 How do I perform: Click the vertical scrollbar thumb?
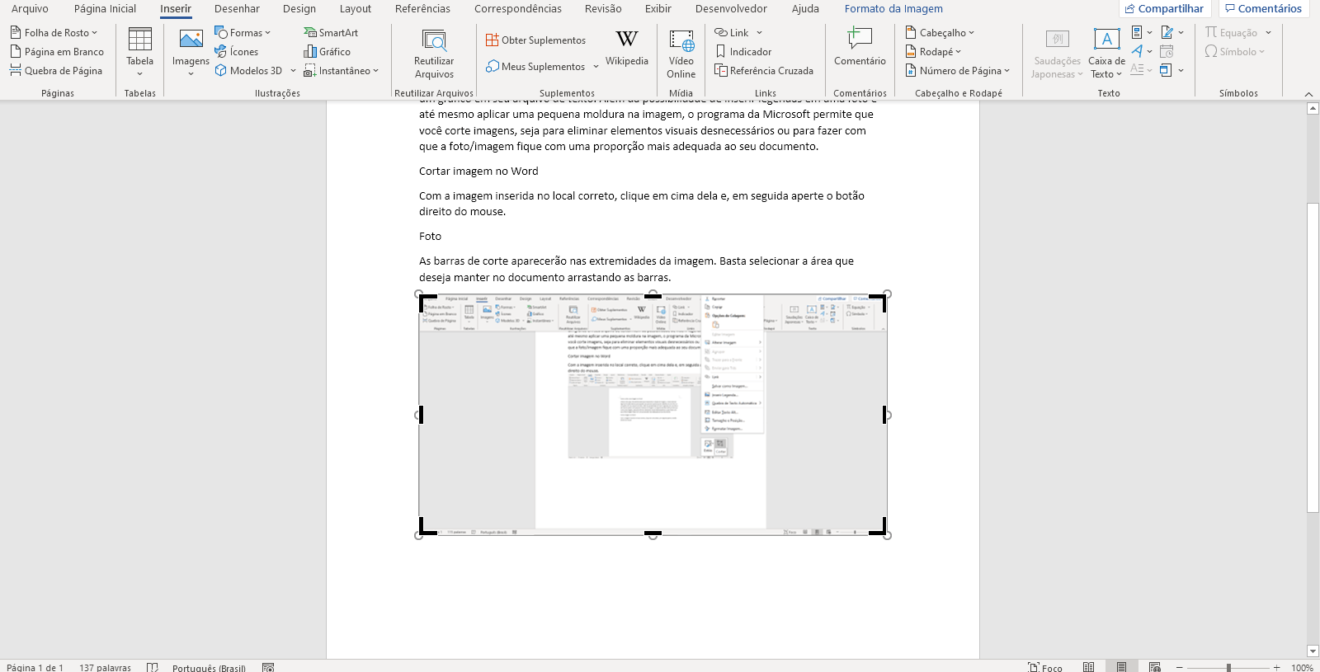1313,357
